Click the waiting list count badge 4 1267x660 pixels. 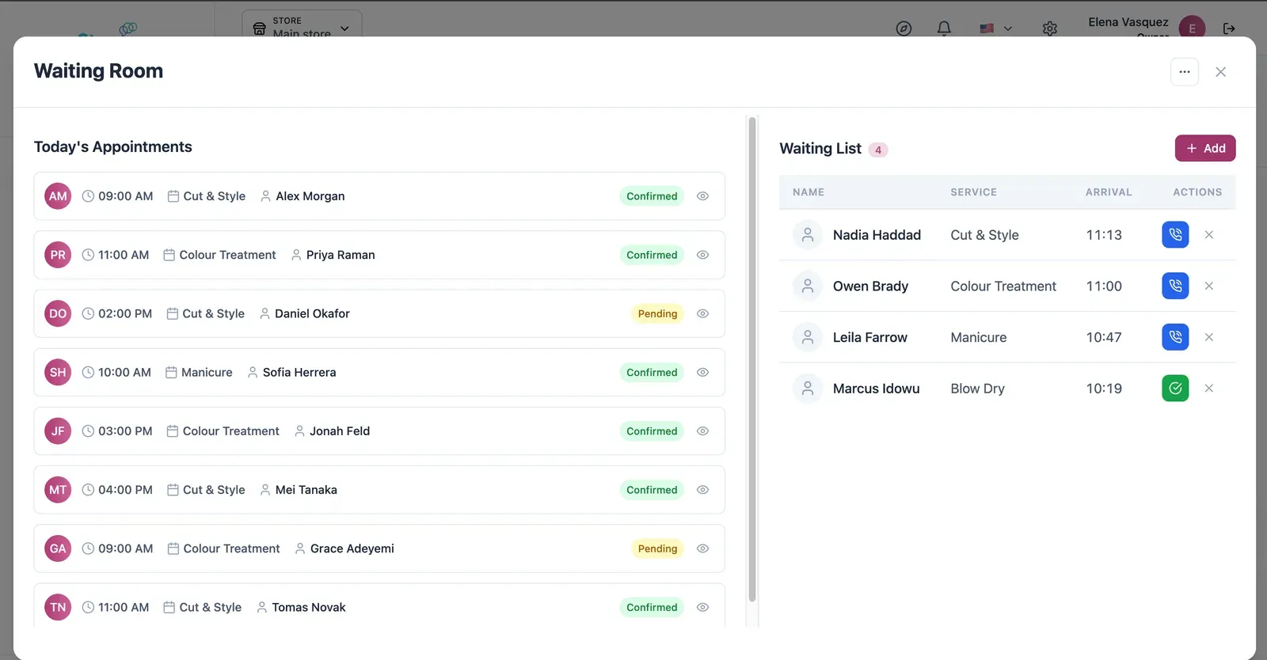point(878,150)
